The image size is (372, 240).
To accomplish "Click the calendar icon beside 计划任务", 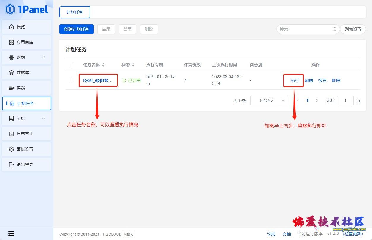I will [12, 103].
